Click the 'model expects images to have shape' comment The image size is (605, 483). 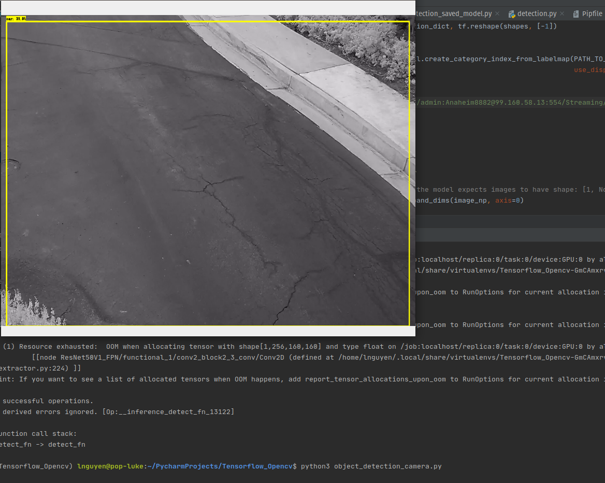[510, 190]
